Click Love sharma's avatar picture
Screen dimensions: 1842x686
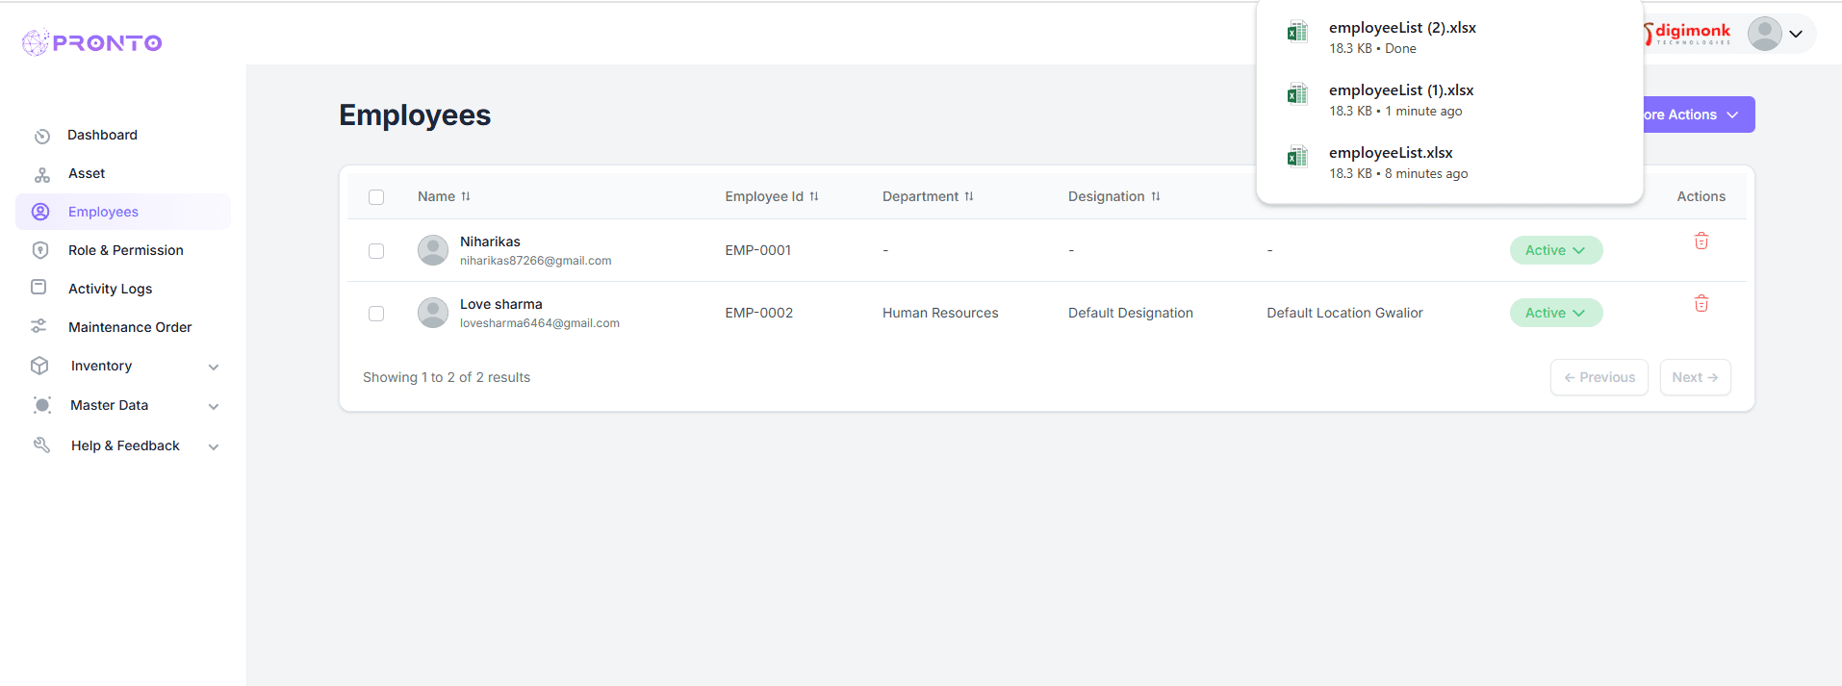click(x=433, y=313)
